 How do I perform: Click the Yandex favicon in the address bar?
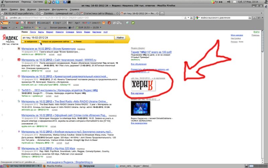tap(6, 18)
